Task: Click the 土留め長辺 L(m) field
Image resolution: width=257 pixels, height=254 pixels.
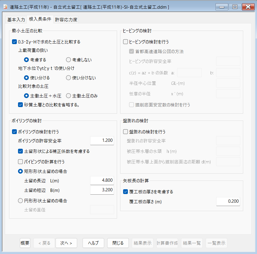Action: (102, 181)
